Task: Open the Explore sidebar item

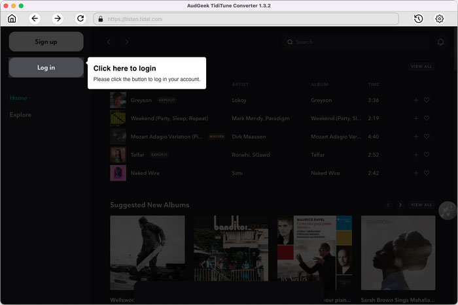Action: 20,114
